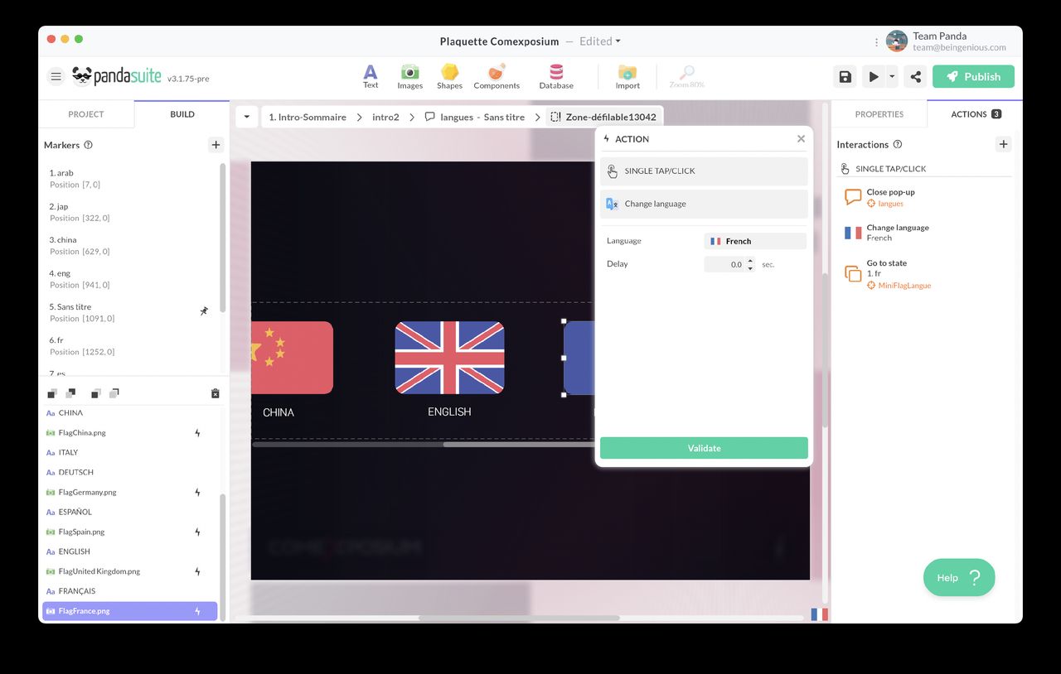
Task: Open the play button dropdown arrow
Action: point(891,76)
